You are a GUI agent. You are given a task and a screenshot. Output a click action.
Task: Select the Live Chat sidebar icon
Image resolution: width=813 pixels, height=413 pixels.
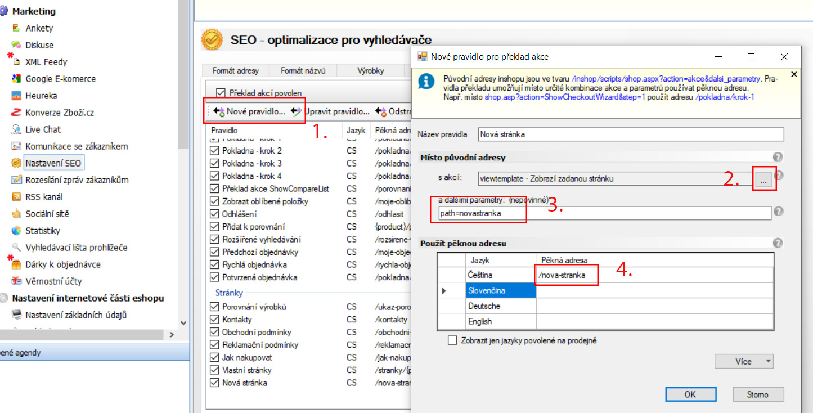(x=16, y=129)
